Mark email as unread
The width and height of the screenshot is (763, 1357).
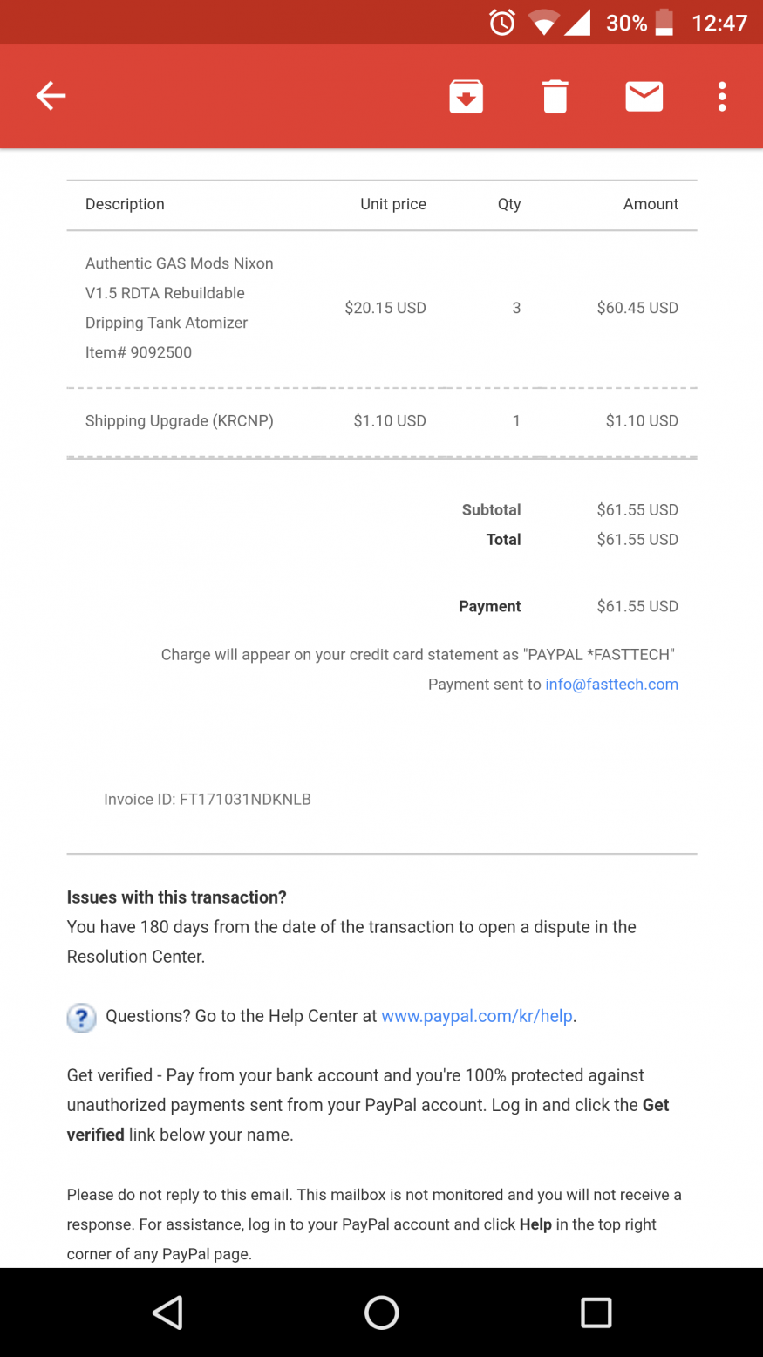coord(644,96)
